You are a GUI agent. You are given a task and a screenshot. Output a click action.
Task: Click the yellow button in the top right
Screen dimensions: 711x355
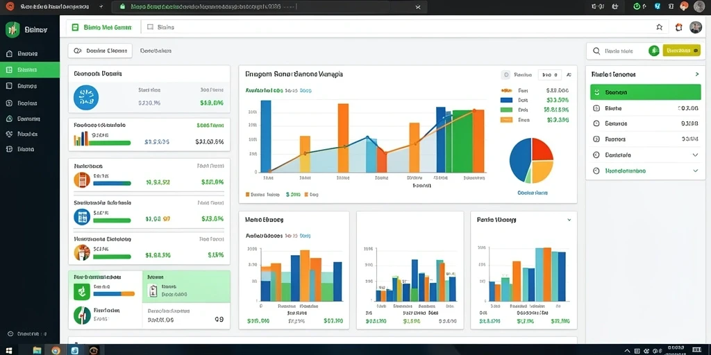(682, 51)
